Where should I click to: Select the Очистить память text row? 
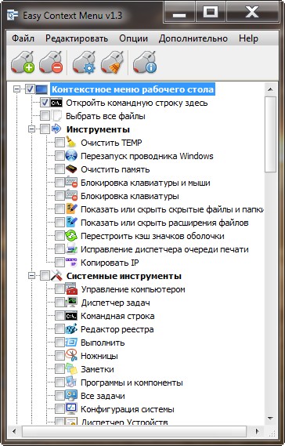pos(115,169)
